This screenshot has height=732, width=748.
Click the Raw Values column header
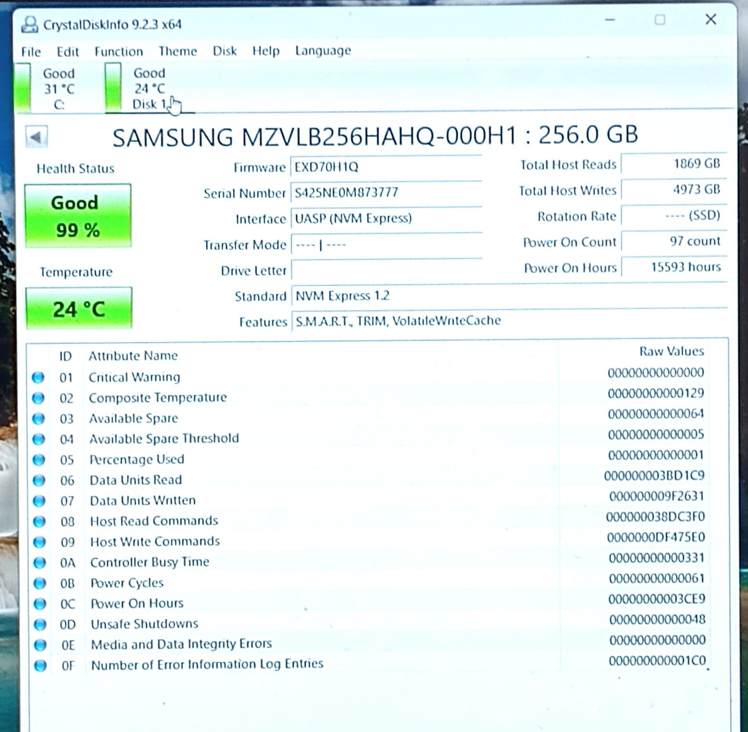pos(671,351)
